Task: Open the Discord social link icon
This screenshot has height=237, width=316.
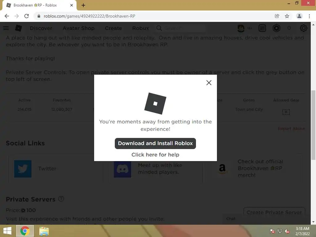Action: 123,169
